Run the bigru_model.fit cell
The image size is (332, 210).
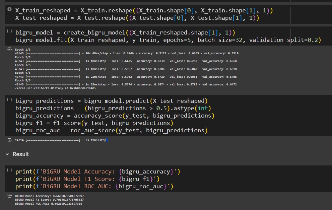coord(9,31)
